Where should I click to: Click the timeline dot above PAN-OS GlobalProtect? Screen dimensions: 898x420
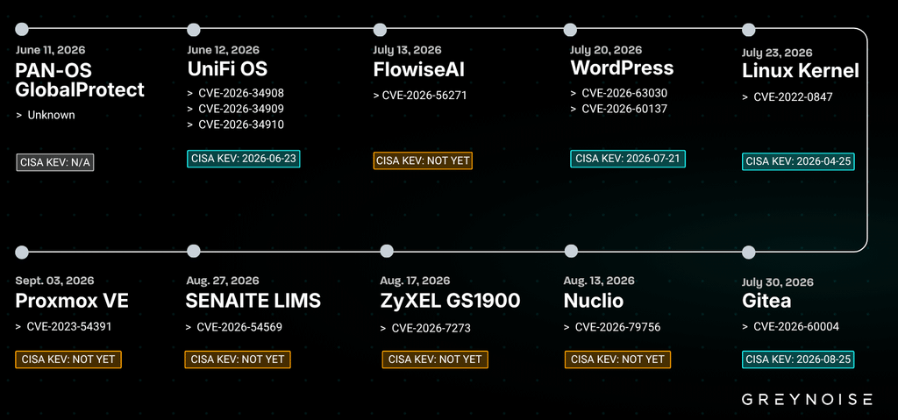click(22, 29)
